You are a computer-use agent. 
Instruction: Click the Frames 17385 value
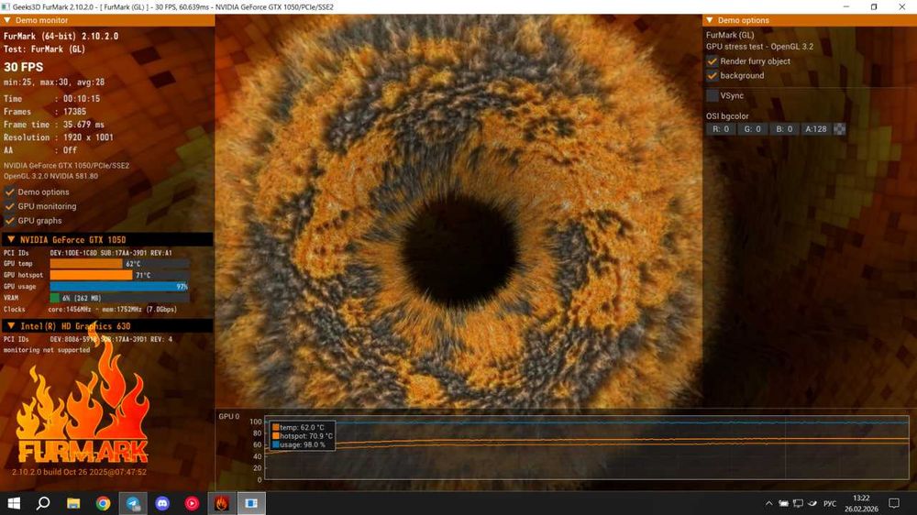tap(74, 112)
